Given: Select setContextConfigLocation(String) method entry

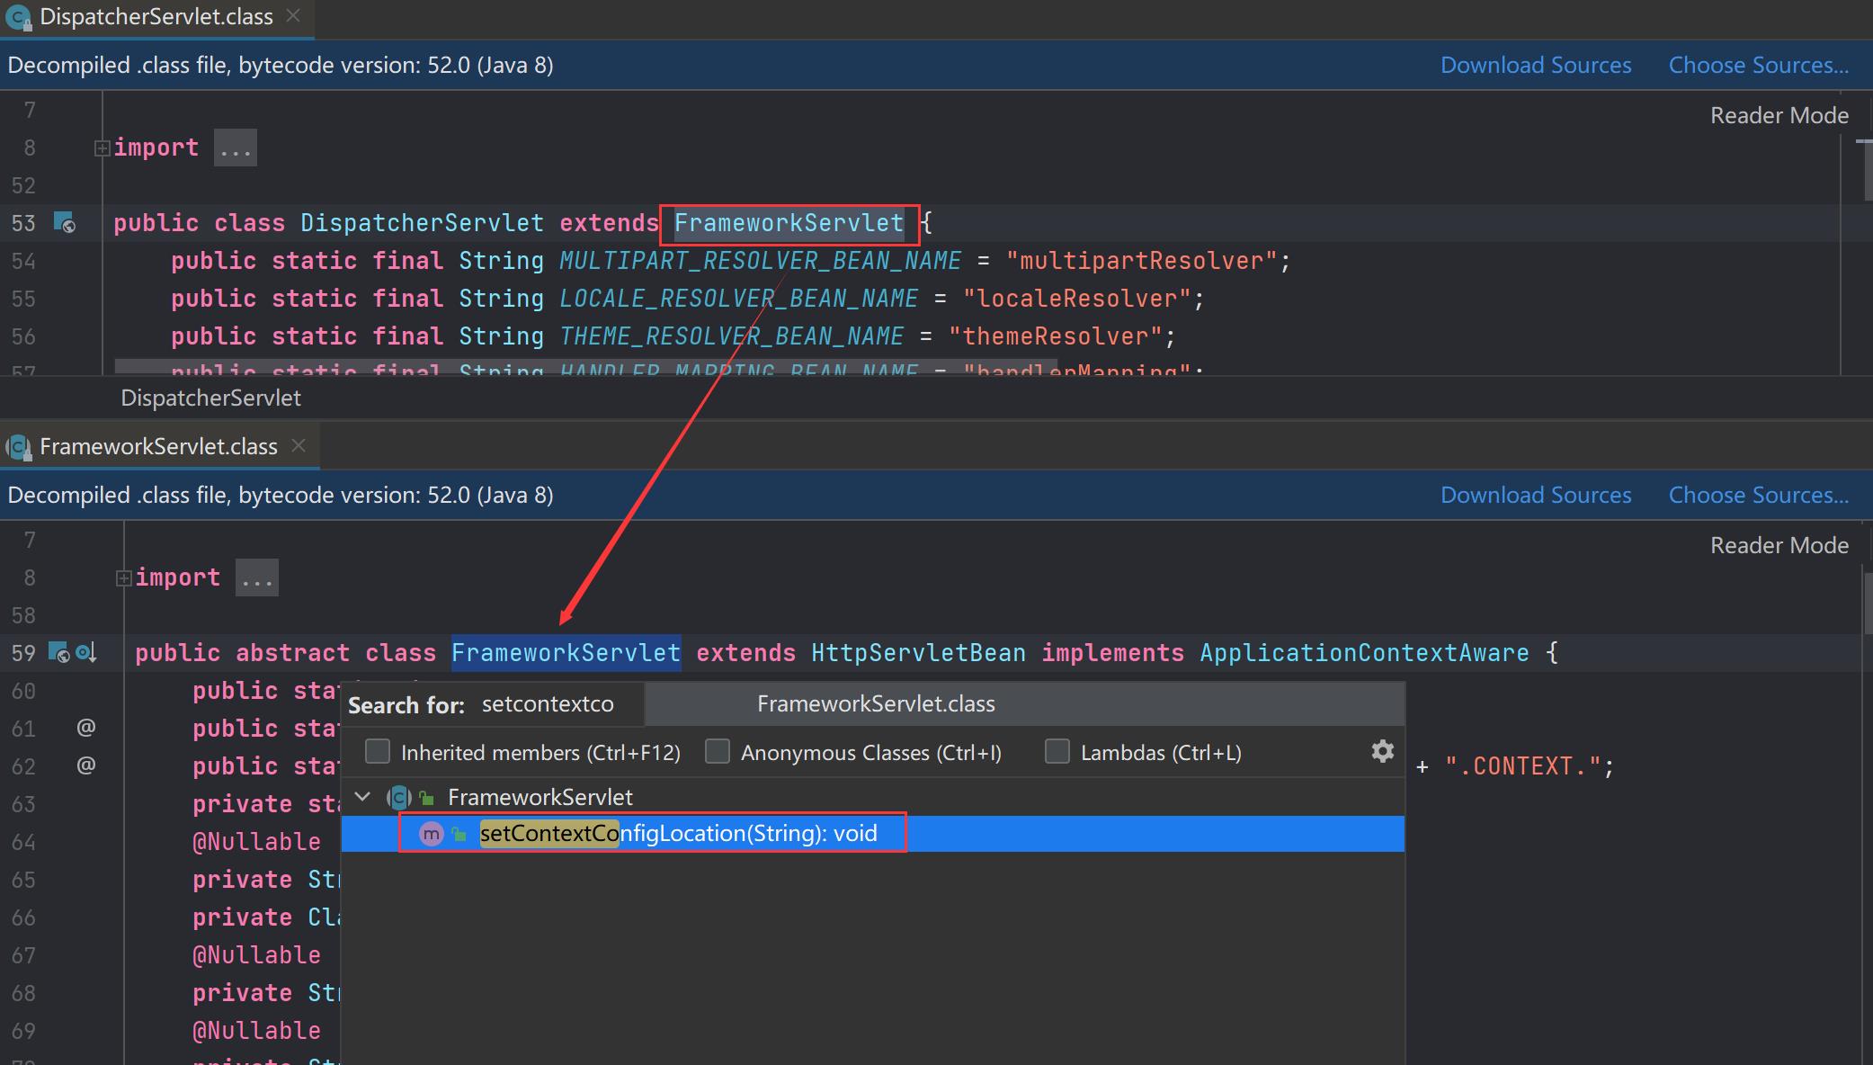Looking at the screenshot, I should (x=872, y=834).
